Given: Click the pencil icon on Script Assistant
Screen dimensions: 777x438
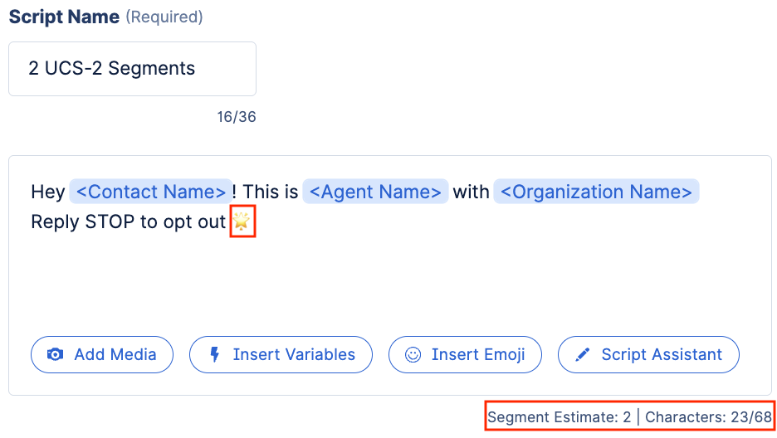Looking at the screenshot, I should [x=583, y=354].
